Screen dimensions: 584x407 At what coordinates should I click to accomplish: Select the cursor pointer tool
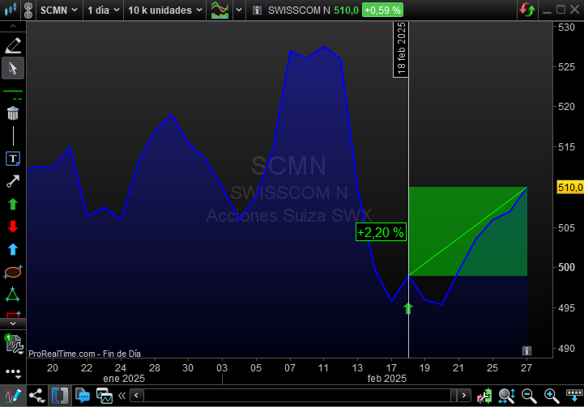point(13,68)
